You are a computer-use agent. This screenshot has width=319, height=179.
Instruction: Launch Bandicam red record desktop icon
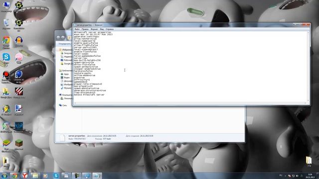[6, 77]
